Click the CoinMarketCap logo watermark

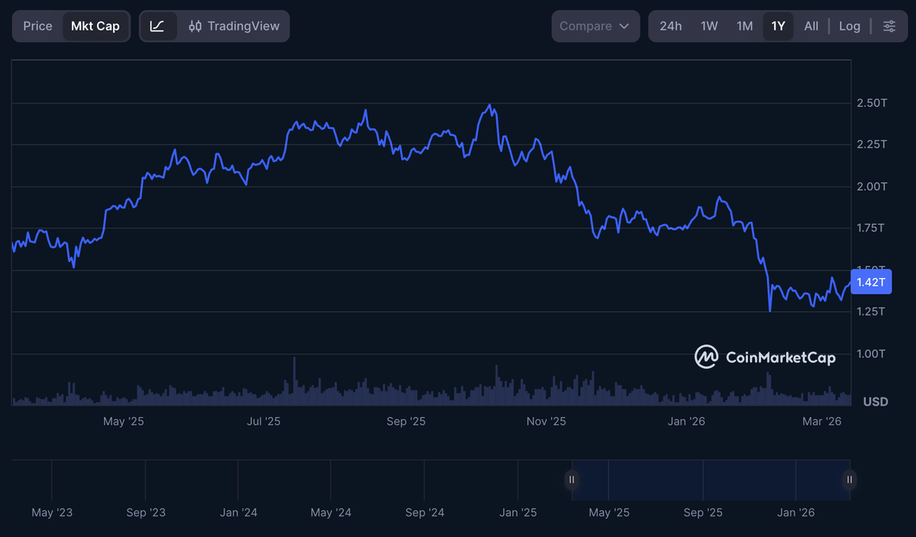pos(765,357)
